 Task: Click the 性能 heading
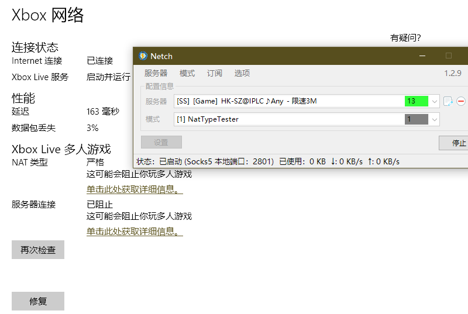pos(23,98)
